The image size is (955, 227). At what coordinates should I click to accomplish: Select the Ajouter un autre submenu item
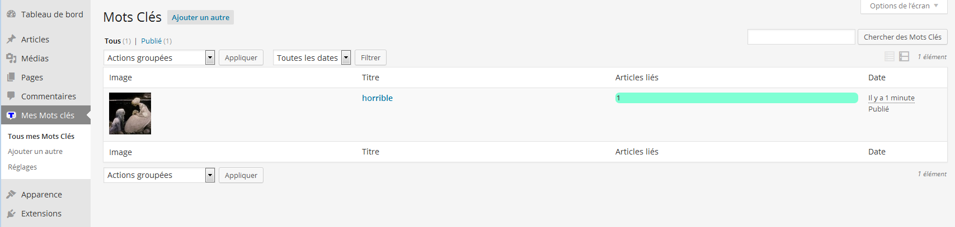click(x=35, y=151)
